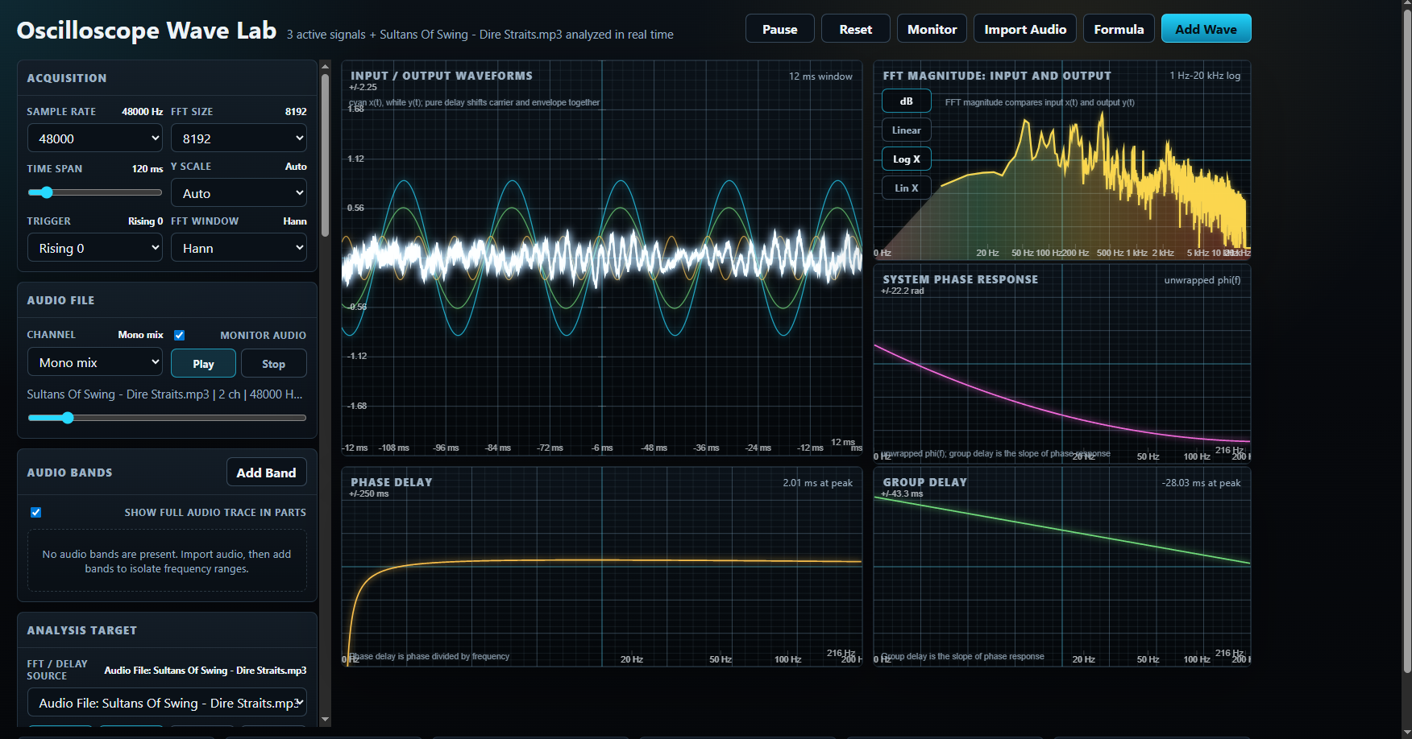Screen dimensions: 1412x739
Task: Click down arrow of sidebar scrollbar
Action: pos(326,720)
